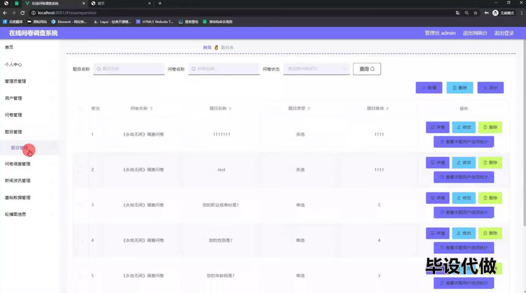This screenshot has height=293, width=526.
Task: Click the site info icon before localhost URL
Action: click(x=34, y=13)
